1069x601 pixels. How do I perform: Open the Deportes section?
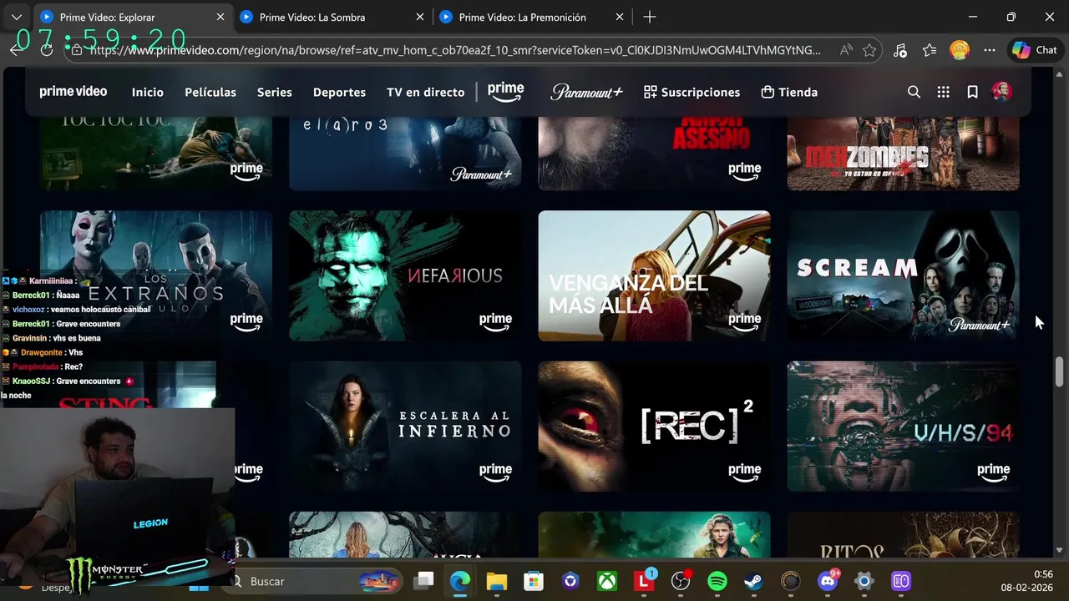339,92
